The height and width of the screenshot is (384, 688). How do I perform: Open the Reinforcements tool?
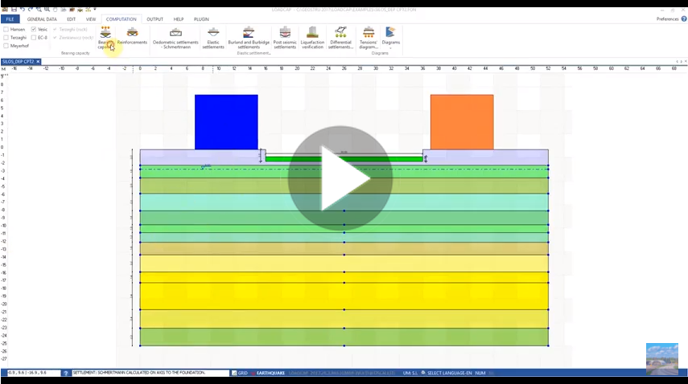[x=132, y=36]
